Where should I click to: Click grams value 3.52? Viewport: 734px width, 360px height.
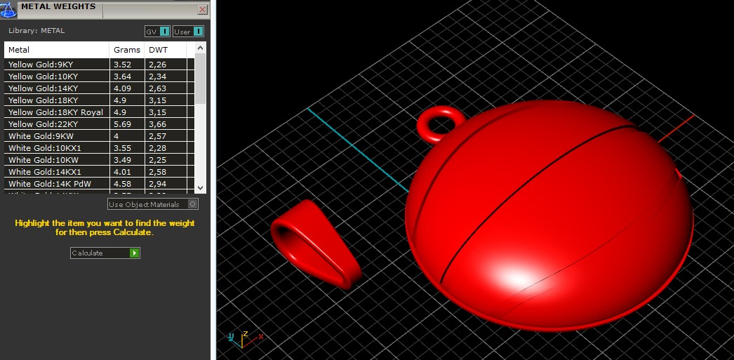[123, 65]
